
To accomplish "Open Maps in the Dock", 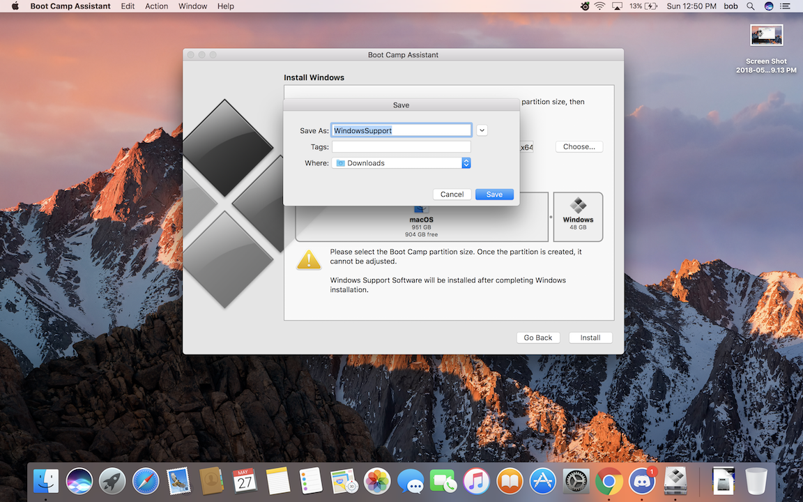I will coord(344,482).
